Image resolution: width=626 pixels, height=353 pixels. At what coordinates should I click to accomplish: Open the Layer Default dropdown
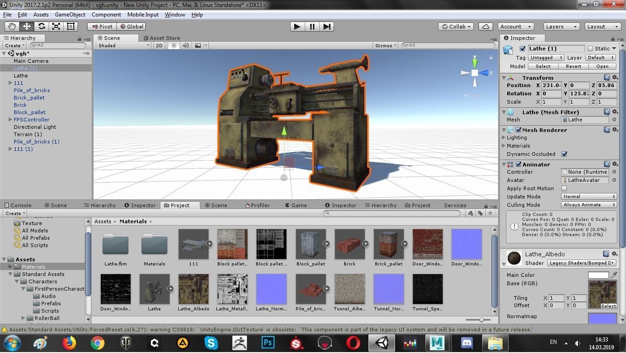coord(600,58)
